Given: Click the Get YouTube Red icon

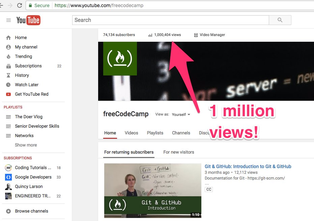Looking at the screenshot, I should click(x=8, y=94).
